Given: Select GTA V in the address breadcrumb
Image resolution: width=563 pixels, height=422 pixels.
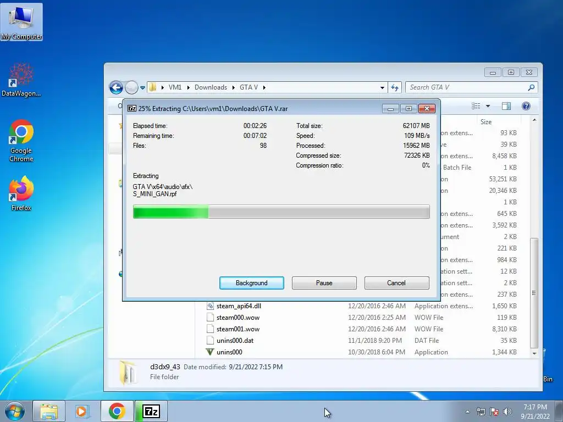Looking at the screenshot, I should 249,87.
